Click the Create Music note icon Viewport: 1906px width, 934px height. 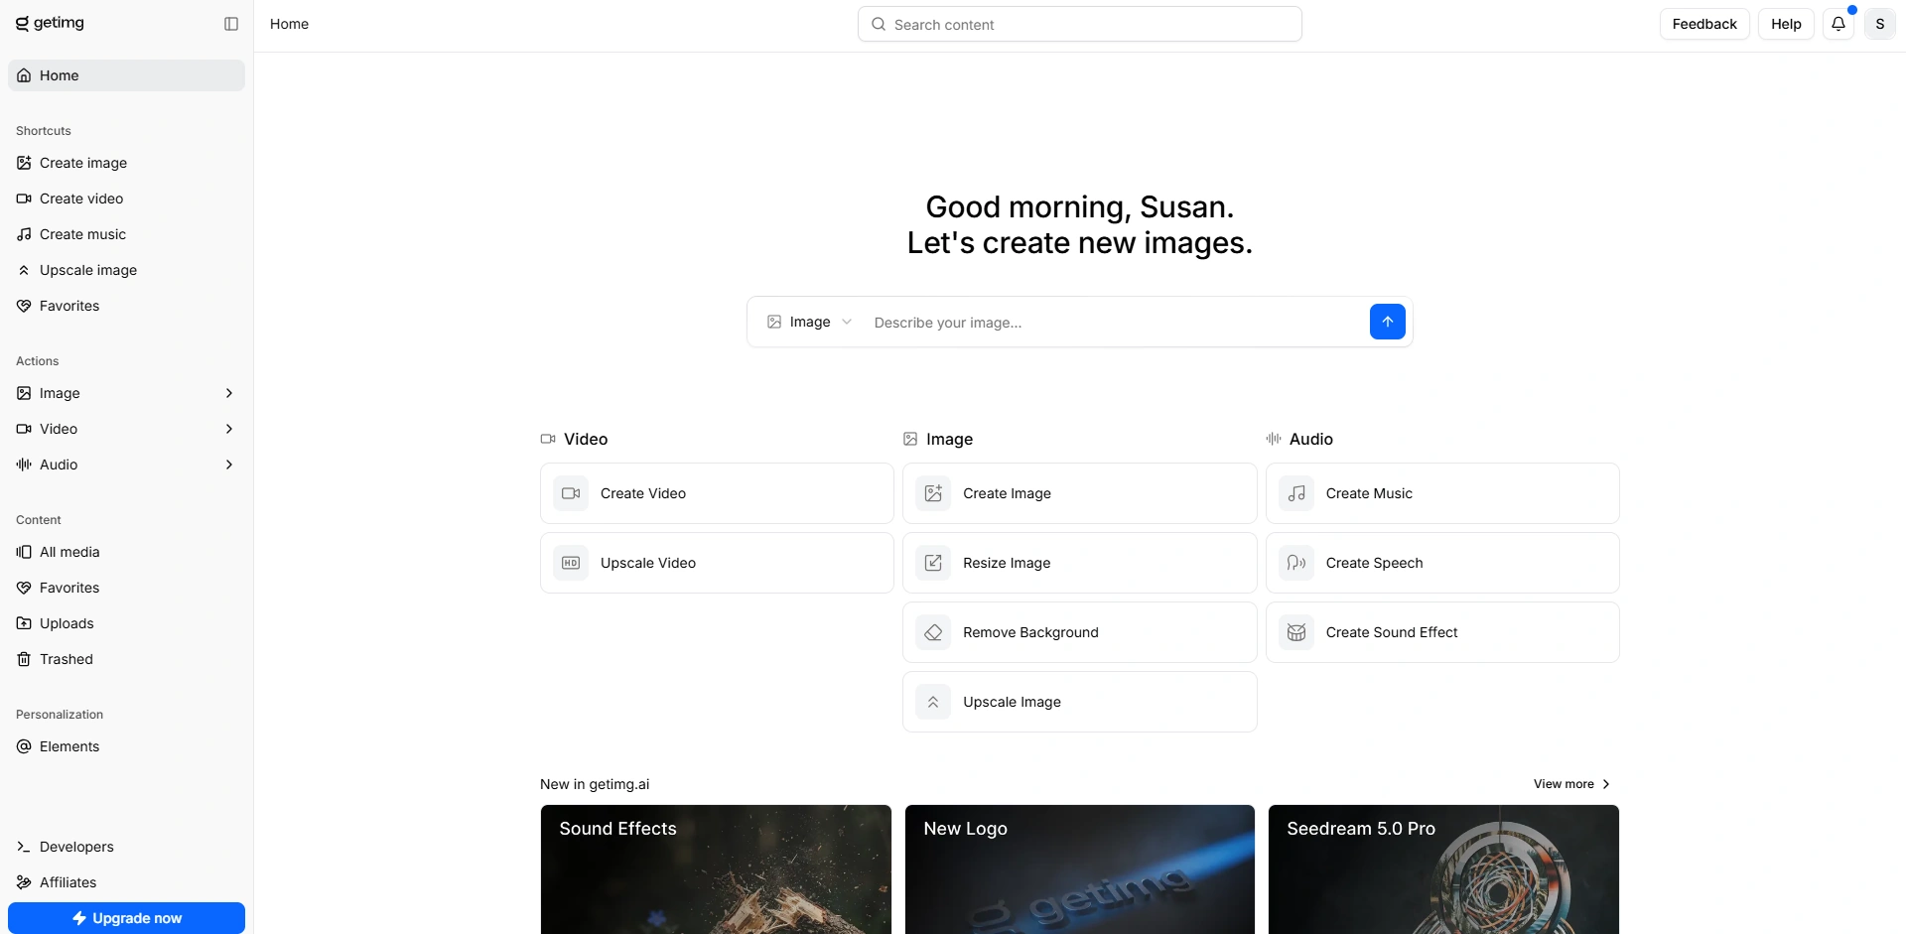tap(1296, 493)
